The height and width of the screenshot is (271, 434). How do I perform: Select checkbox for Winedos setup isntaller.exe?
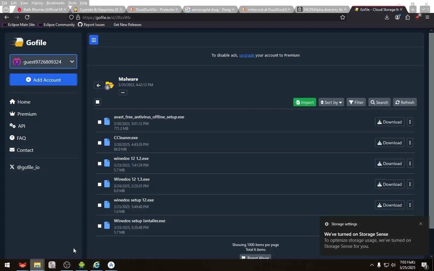99,226
